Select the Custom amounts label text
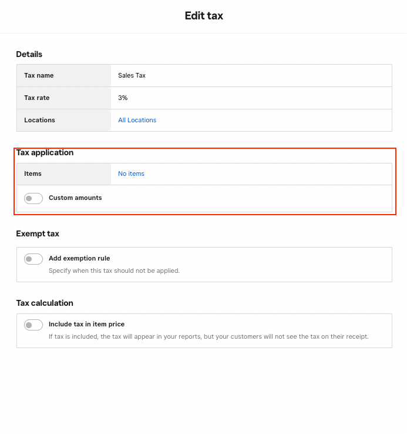This screenshot has width=407, height=434. click(x=75, y=198)
